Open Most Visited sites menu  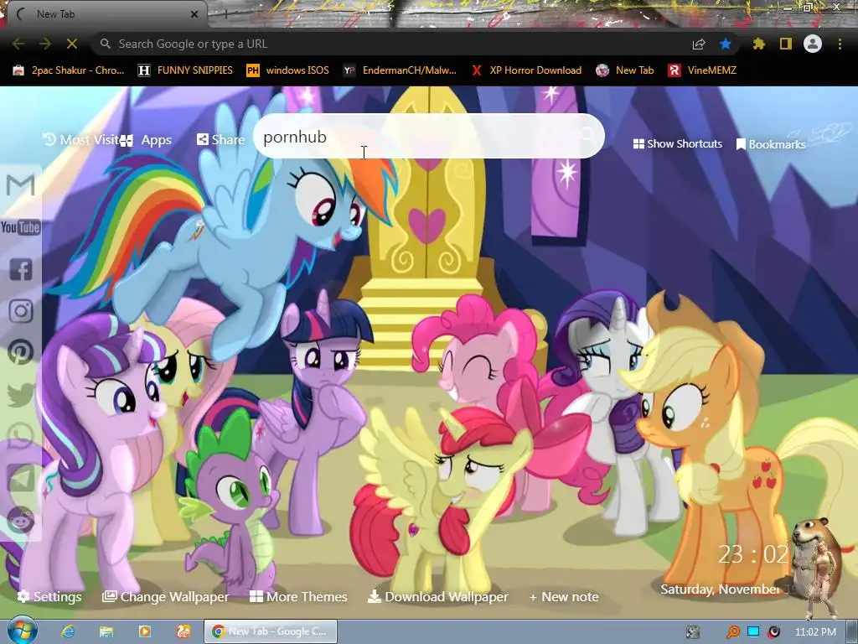[80, 140]
